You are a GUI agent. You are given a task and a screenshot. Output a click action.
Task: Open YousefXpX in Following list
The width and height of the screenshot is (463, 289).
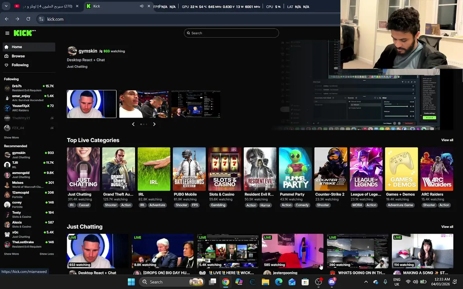[29, 108]
